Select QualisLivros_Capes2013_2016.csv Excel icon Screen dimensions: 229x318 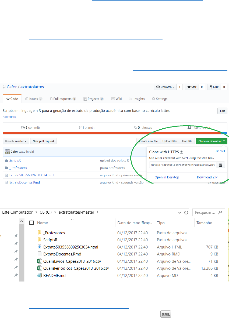(39, 261)
